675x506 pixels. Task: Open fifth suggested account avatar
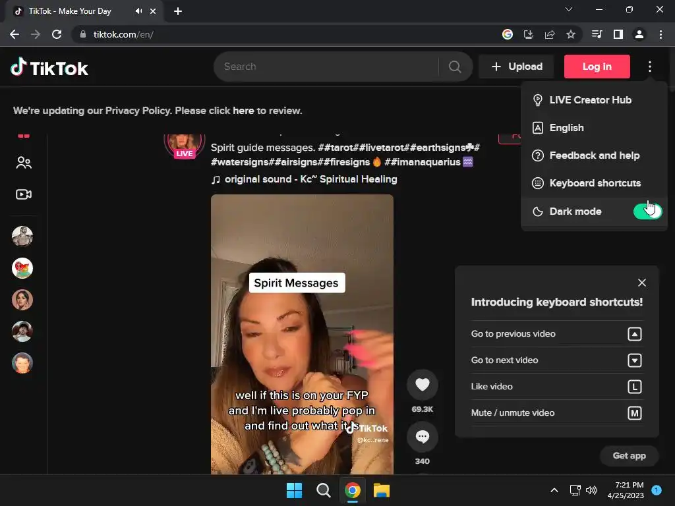click(22, 363)
